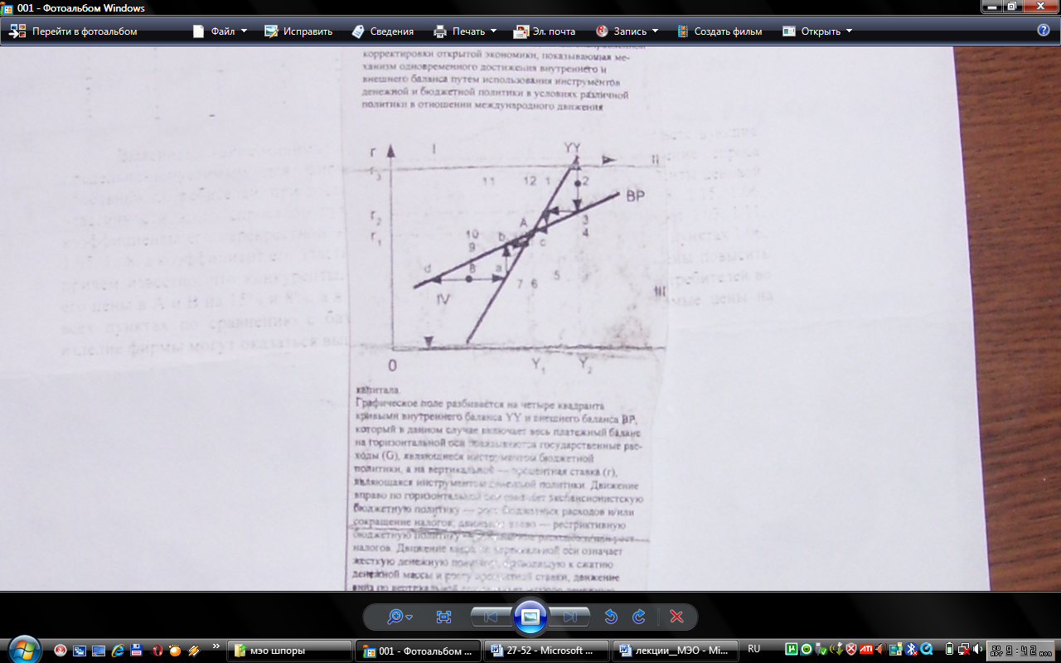Select '001 - Фотоальбом' taskbar button
Screen dimensions: 1061x663
point(417,651)
